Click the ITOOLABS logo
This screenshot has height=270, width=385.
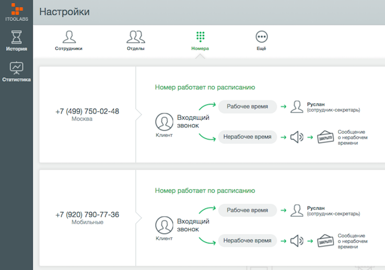17,11
